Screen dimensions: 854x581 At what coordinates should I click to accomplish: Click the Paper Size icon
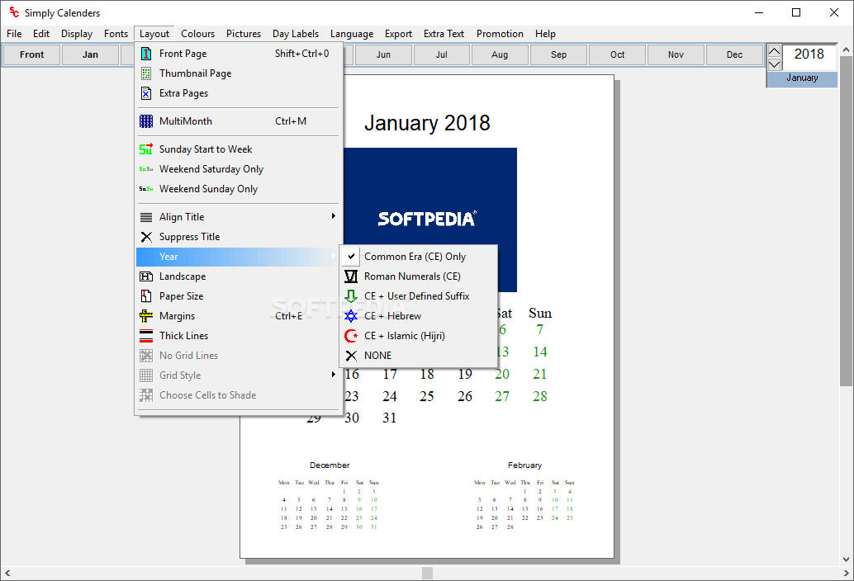[x=146, y=296]
